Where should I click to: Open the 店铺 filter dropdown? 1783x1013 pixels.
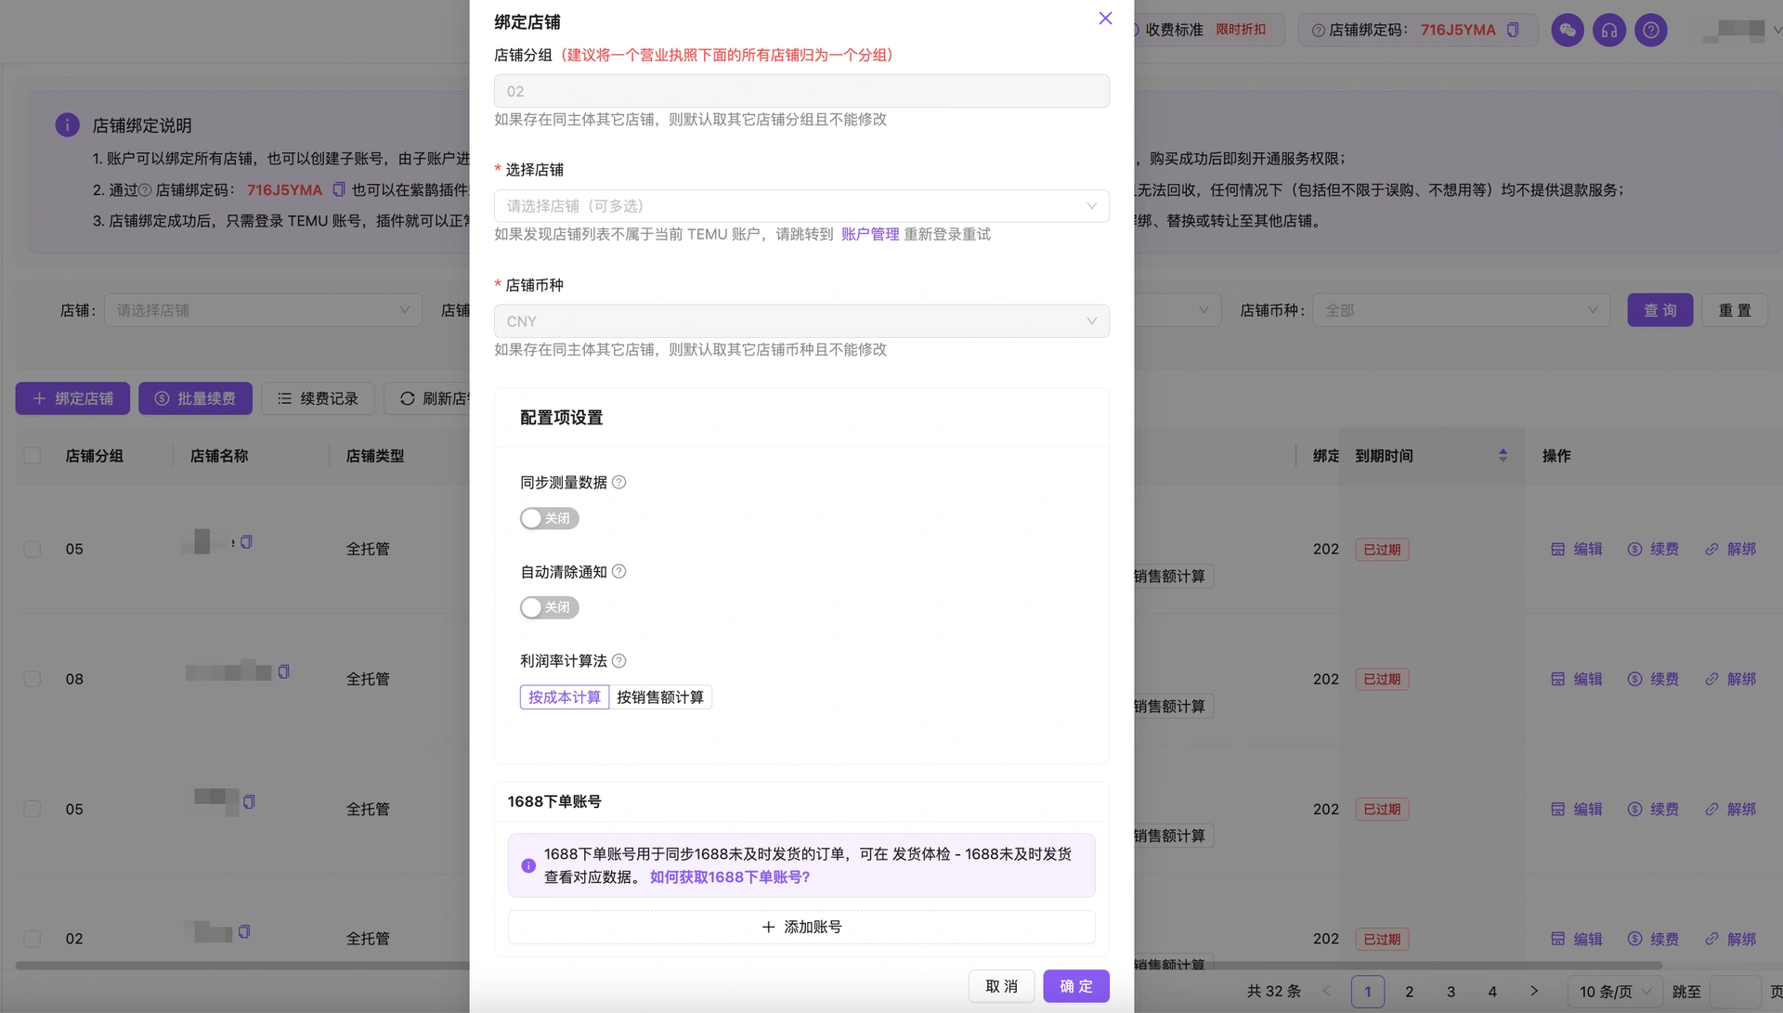pyautogui.click(x=263, y=310)
